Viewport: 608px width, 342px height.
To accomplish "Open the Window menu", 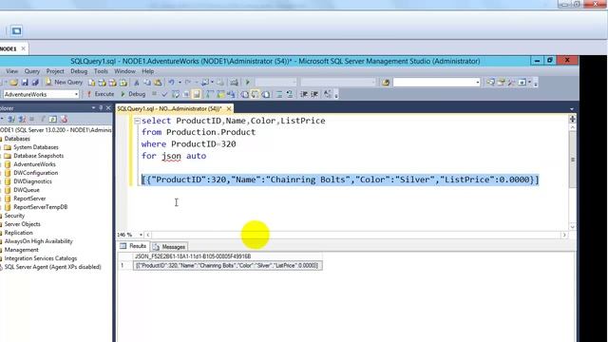I will [124, 71].
